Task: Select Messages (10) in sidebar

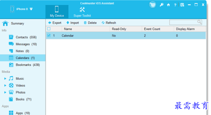Action: pos(26,44)
